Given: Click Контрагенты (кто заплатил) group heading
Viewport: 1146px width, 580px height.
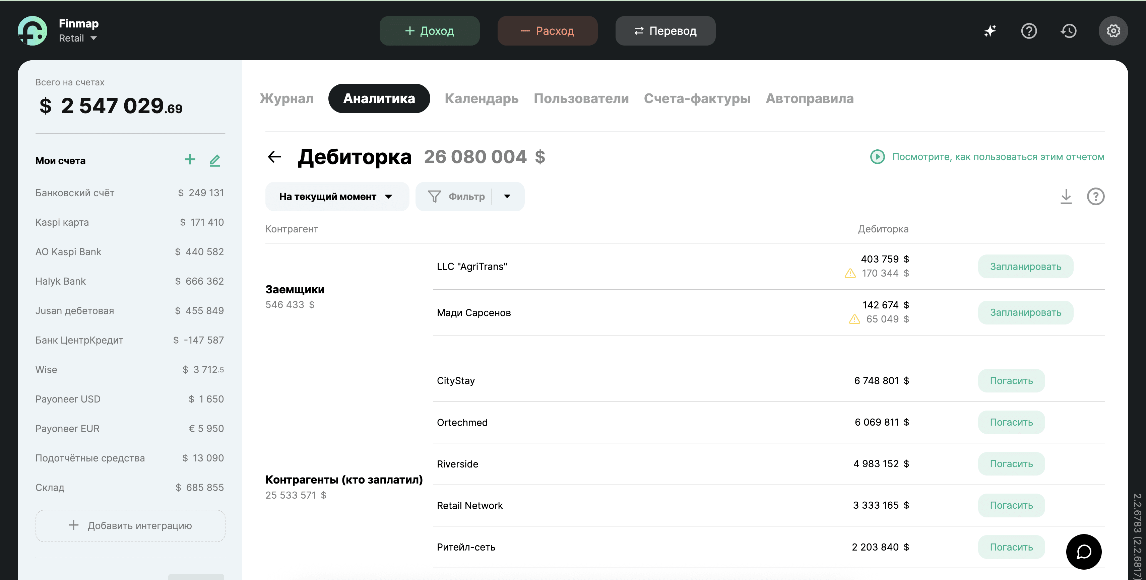Looking at the screenshot, I should click(x=344, y=480).
